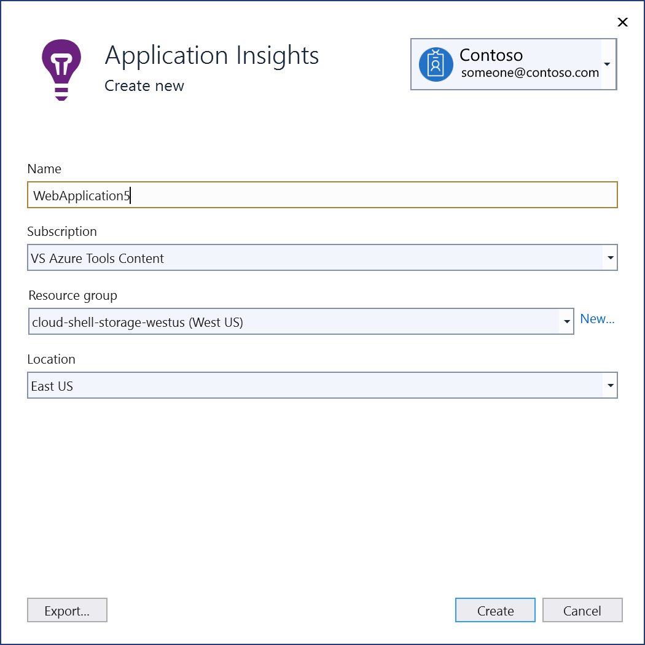Click the someone@contoso.com account email

click(x=529, y=72)
